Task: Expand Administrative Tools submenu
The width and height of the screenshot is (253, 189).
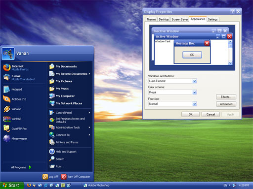Action: point(70,127)
